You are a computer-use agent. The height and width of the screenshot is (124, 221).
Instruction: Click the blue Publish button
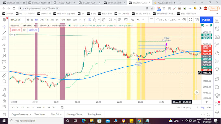(x=206, y=20)
